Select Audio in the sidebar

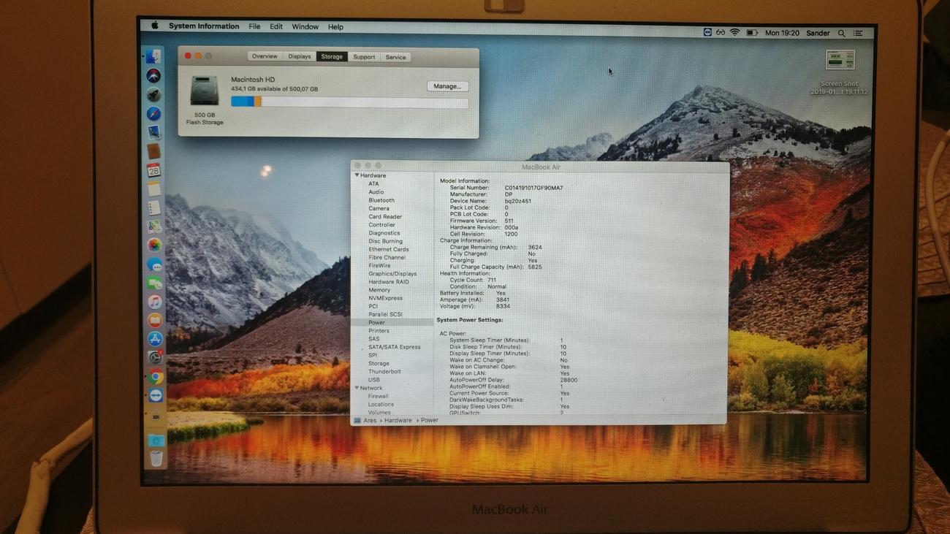click(376, 192)
